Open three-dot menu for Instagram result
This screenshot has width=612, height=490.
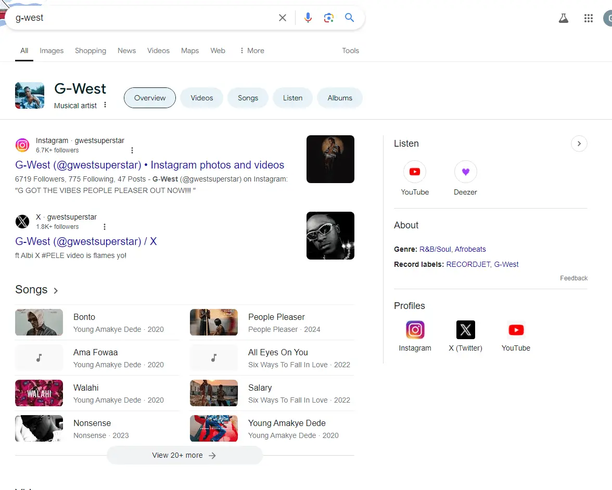[132, 150]
